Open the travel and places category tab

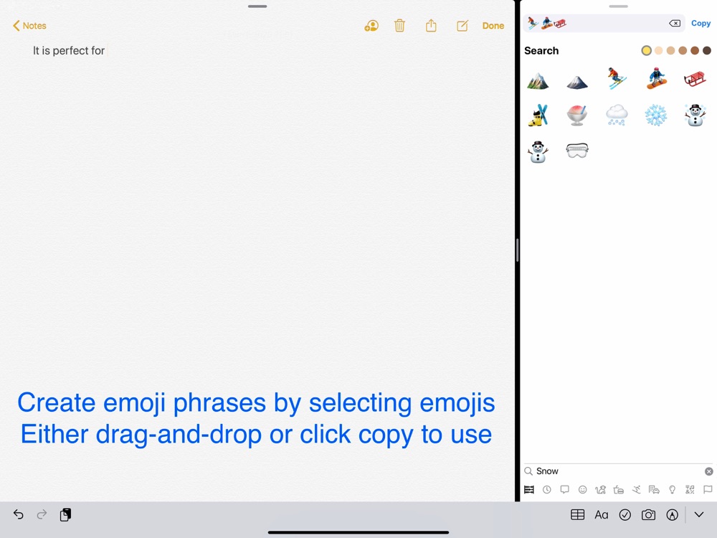click(x=654, y=489)
